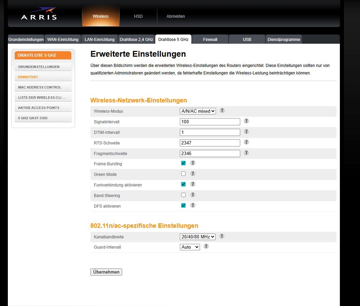Click the Wireless-Netzwerk-Einstellungen section heading
Viewport: 360px width, 306px height.
(x=139, y=100)
